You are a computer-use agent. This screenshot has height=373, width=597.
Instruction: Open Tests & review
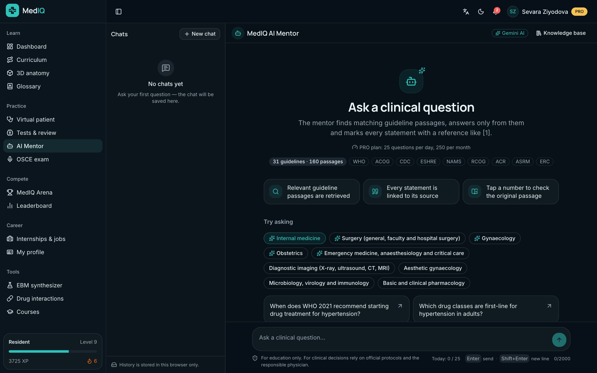[x=53, y=133]
